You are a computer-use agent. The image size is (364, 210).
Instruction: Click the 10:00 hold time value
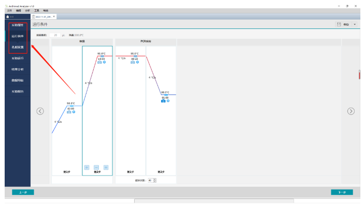pyautogui.click(x=101, y=59)
